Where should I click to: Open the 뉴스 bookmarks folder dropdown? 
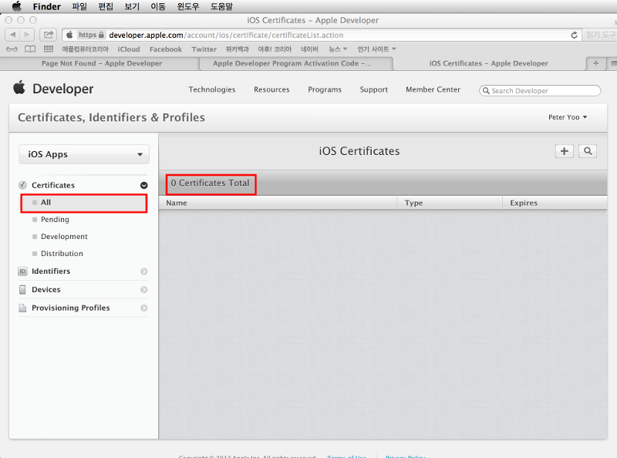(338, 49)
